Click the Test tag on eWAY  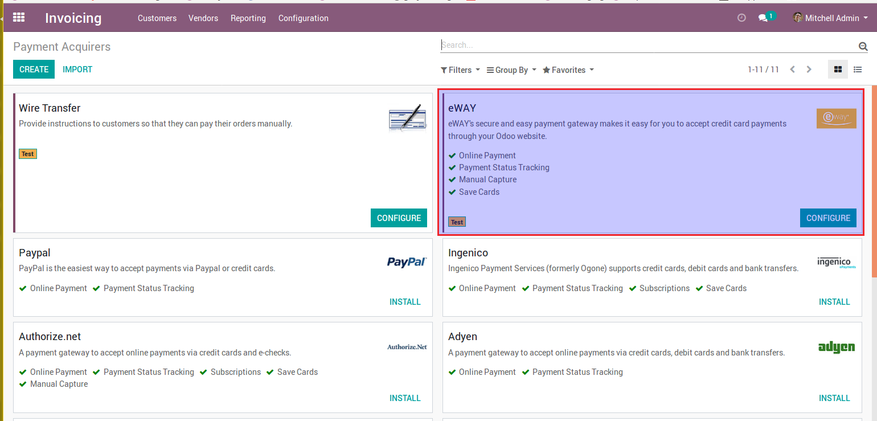(x=457, y=222)
